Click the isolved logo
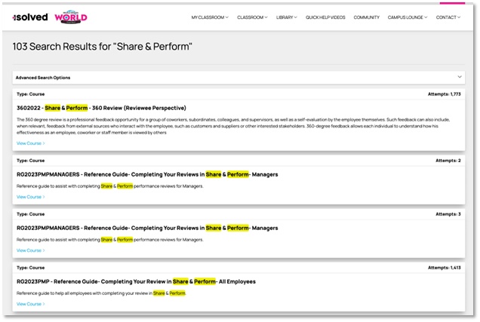 (30, 17)
